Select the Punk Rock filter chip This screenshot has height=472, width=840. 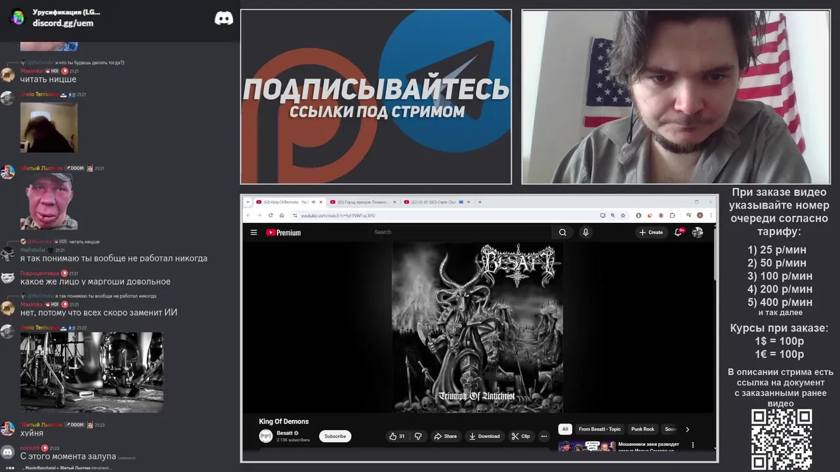[642, 429]
